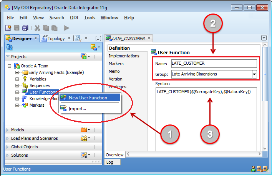Close the LATE_CUSTOMER editor tab
This screenshot has height=176, width=272.
[149, 38]
